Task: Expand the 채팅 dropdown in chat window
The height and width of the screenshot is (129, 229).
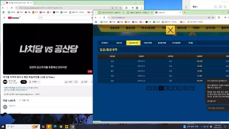Action: click(x=195, y=7)
